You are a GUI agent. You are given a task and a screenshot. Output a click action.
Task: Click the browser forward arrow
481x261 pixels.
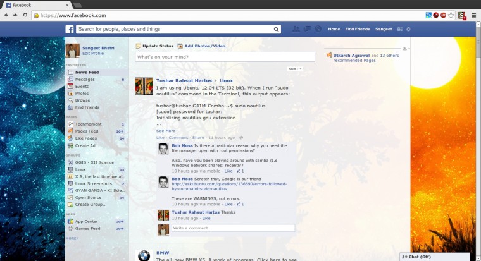tap(15, 15)
